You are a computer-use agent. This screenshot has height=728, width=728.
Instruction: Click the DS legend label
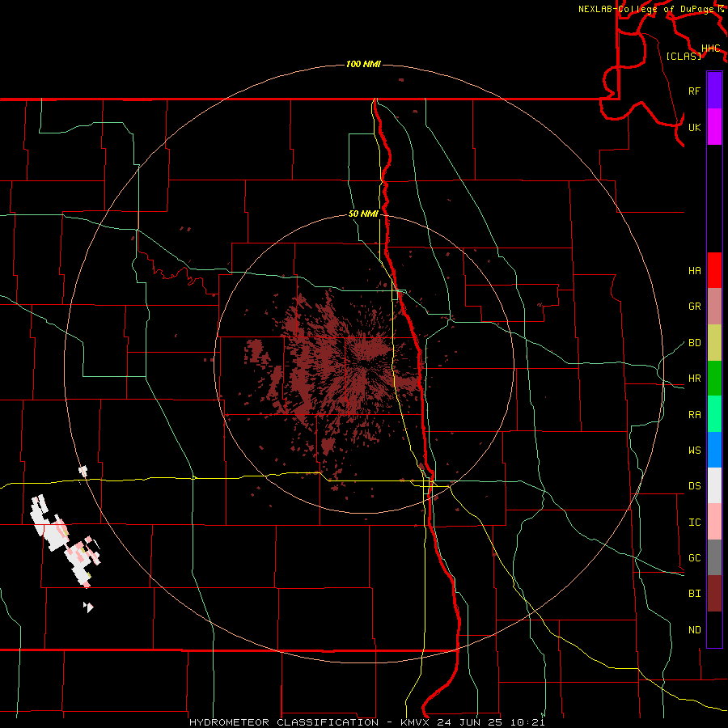click(694, 485)
